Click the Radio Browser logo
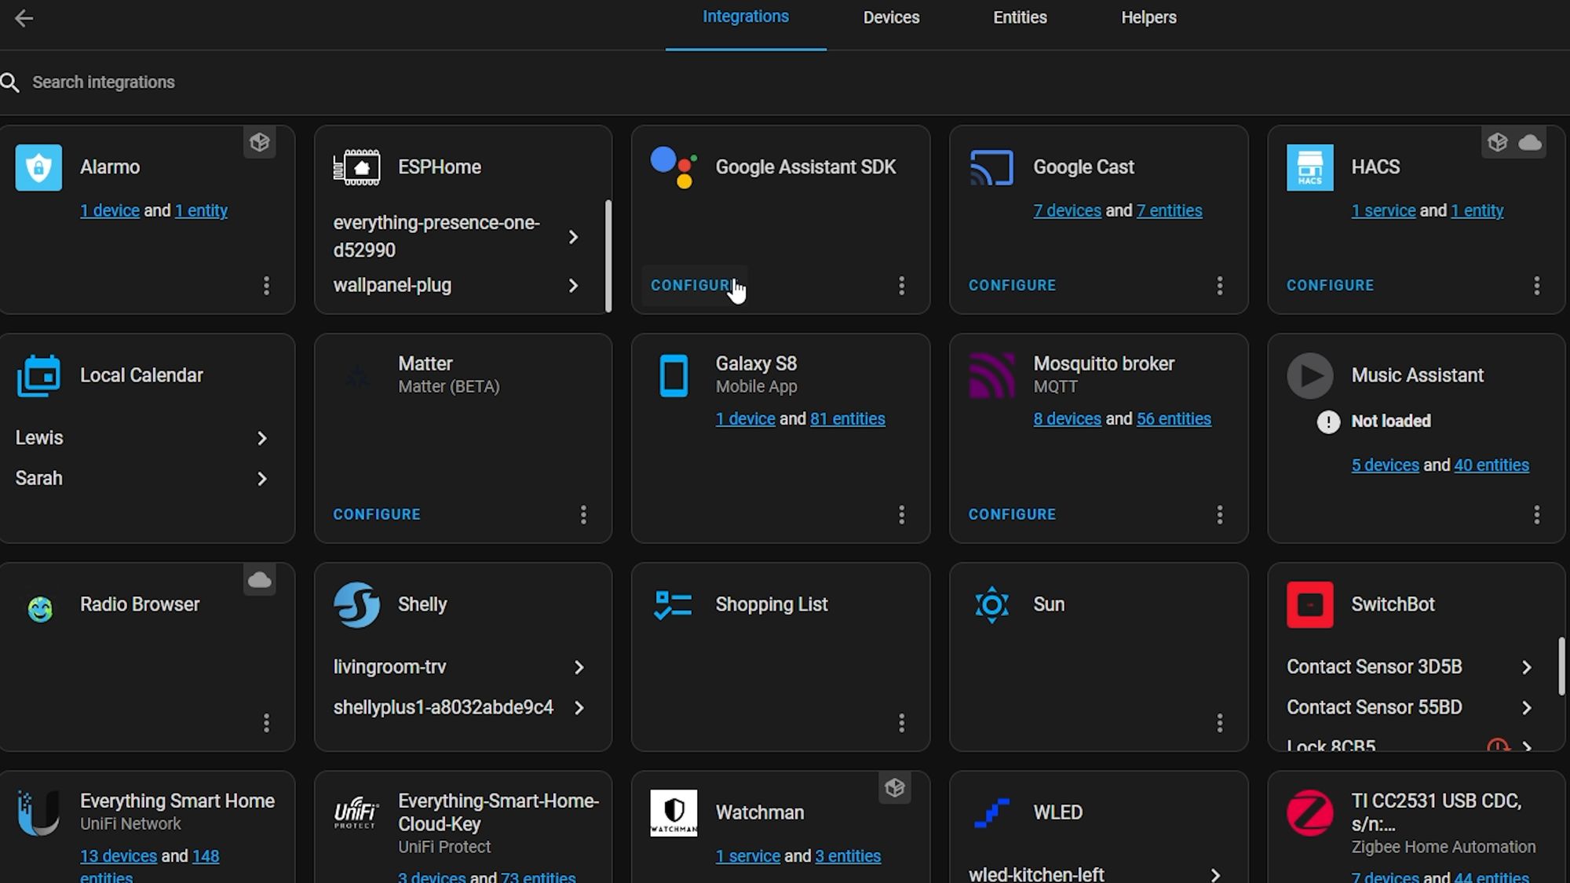The height and width of the screenshot is (883, 1570). click(x=40, y=609)
